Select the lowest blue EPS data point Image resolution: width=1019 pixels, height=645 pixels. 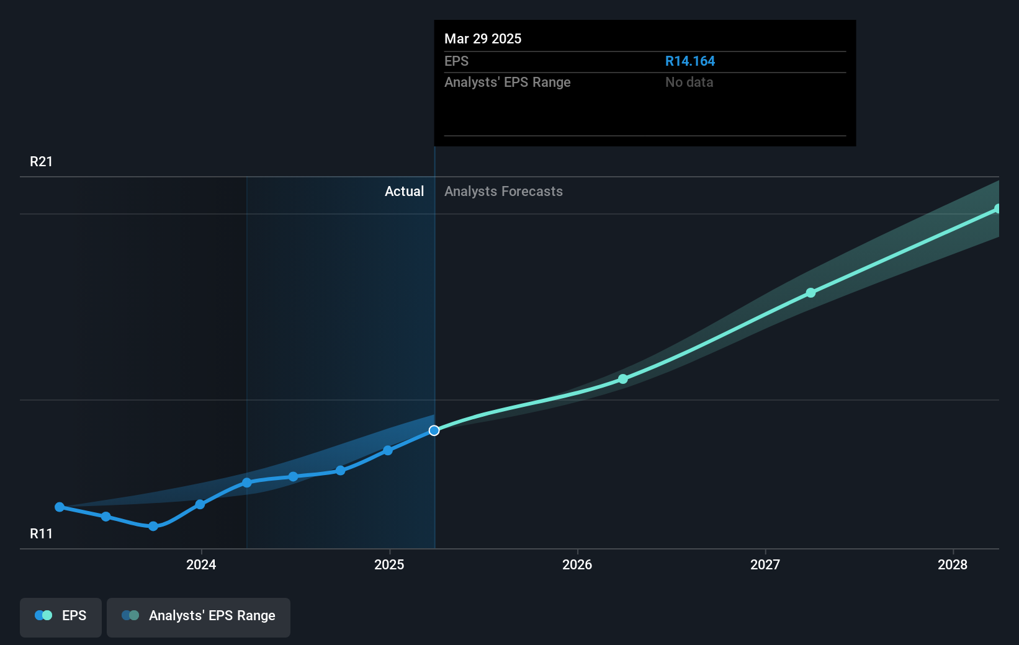(153, 527)
